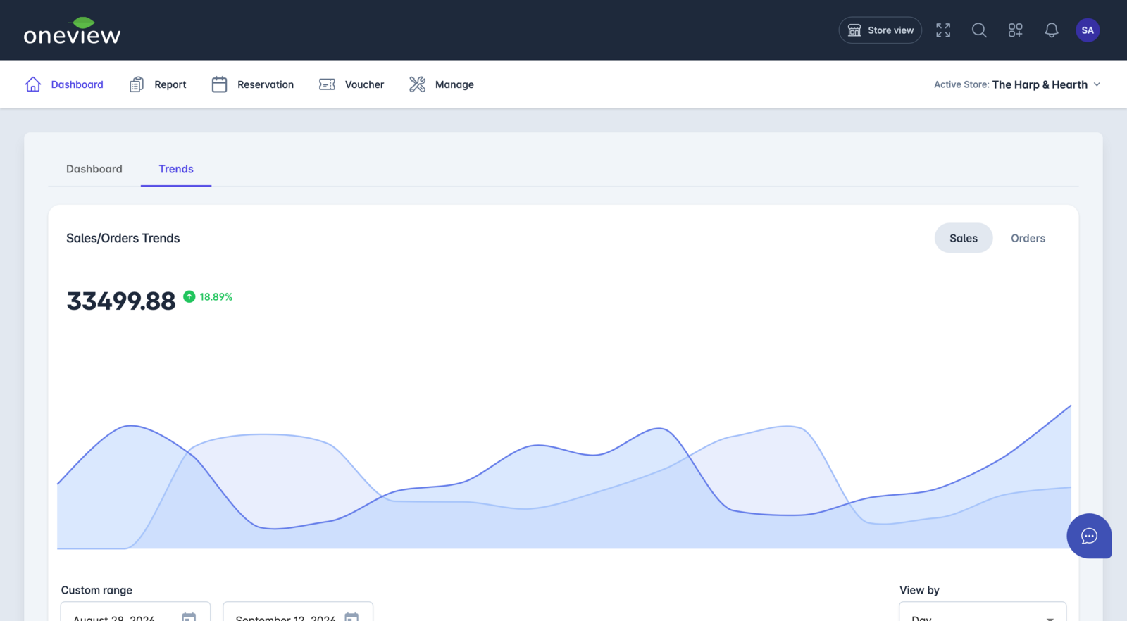Switch chart to Orders
This screenshot has height=621, width=1127.
tap(1028, 238)
